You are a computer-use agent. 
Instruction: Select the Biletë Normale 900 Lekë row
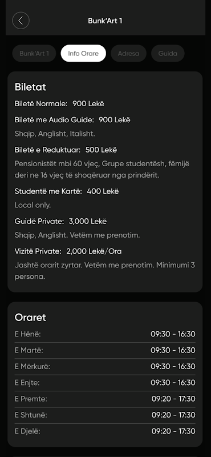coord(59,103)
